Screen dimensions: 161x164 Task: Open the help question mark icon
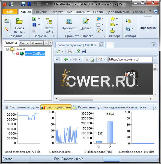click(x=156, y=11)
